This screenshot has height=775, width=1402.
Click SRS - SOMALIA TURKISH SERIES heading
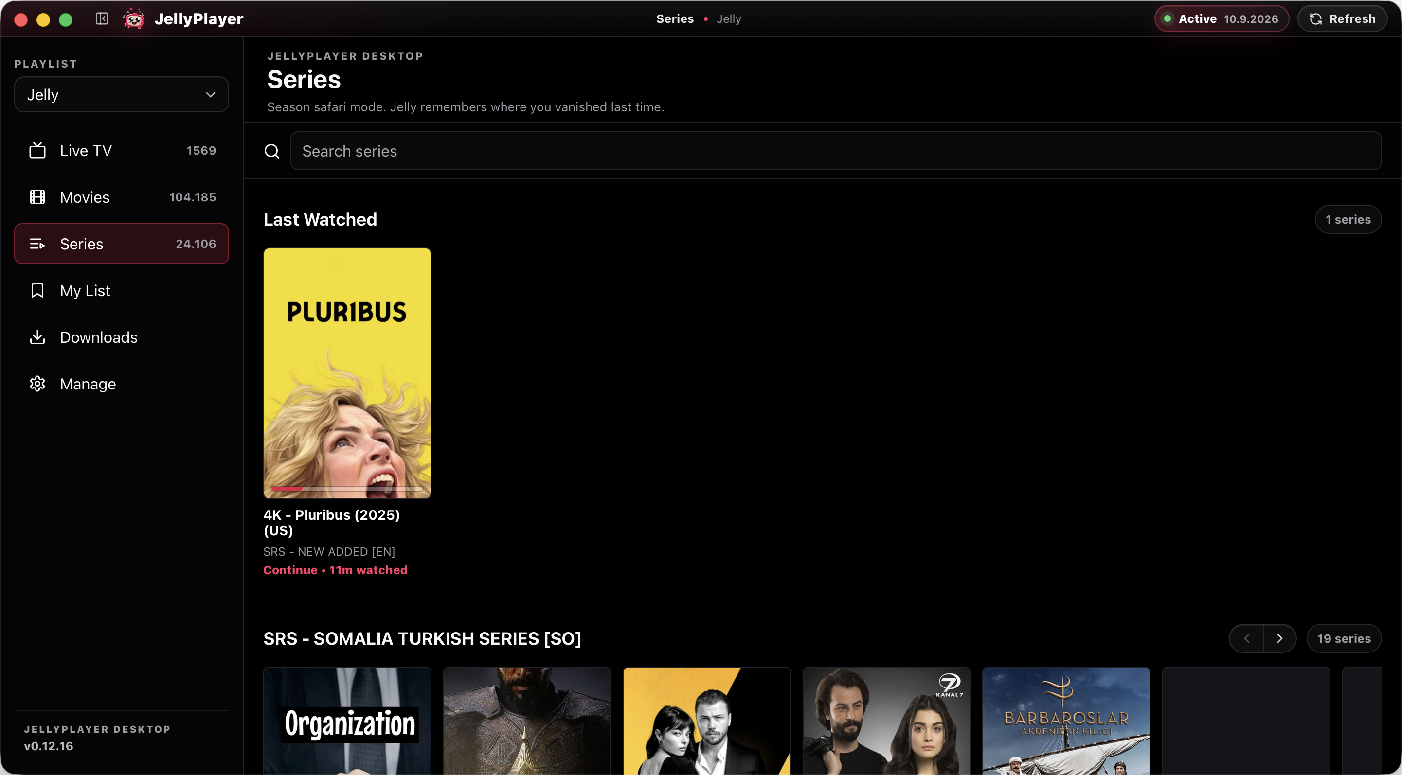click(422, 638)
